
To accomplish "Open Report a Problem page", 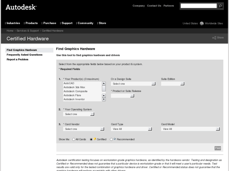I will click(x=18, y=59).
